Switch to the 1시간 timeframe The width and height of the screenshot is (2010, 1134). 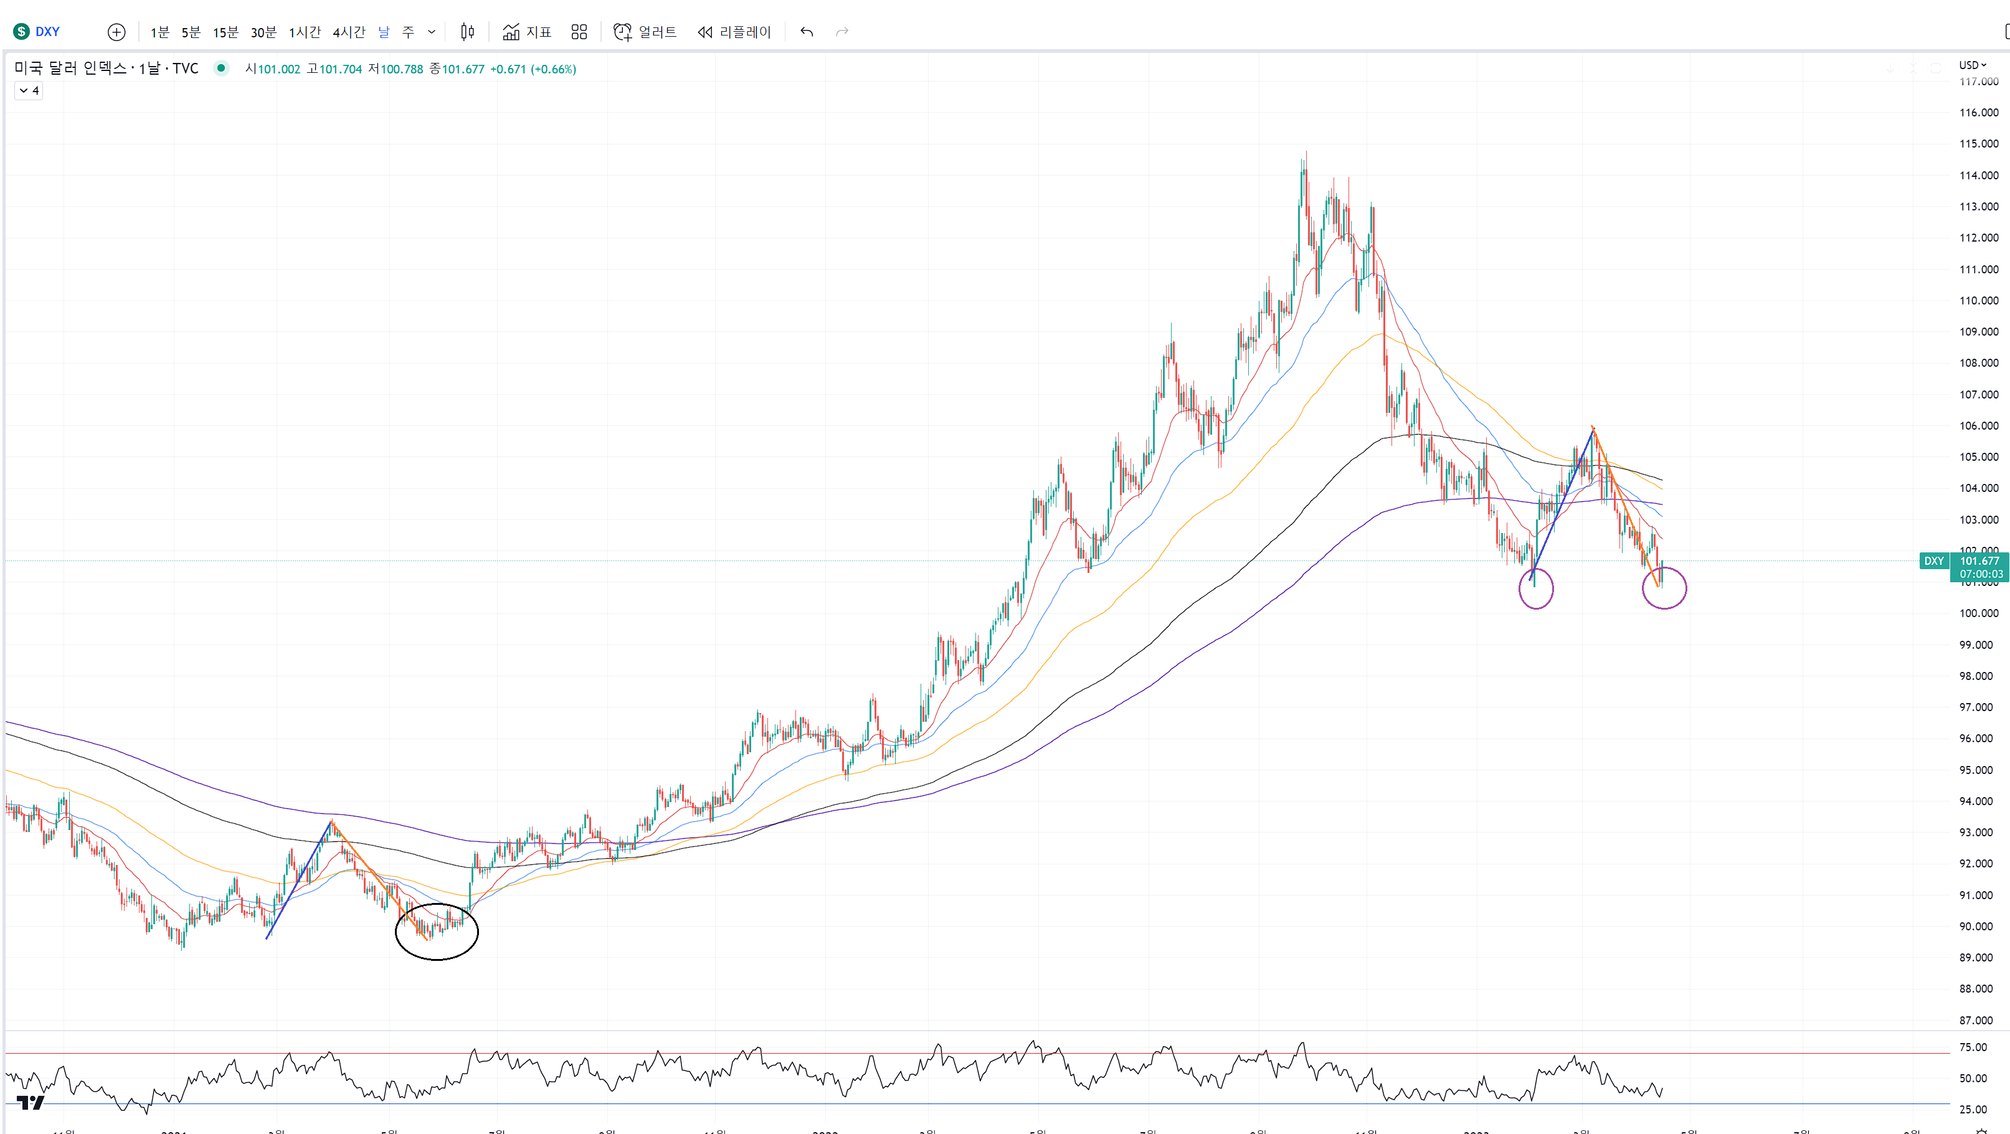point(305,32)
